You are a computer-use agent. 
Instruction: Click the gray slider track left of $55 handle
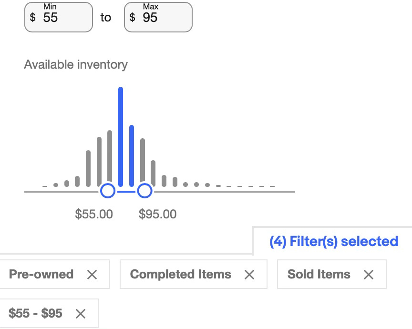point(62,192)
